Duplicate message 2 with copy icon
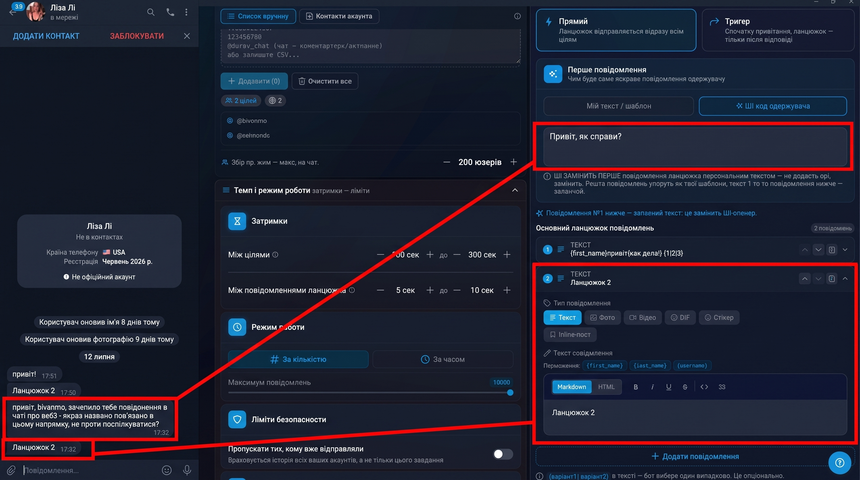This screenshot has height=480, width=860. (x=832, y=279)
